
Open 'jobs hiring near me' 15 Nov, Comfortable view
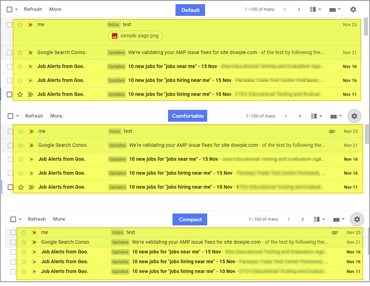pyautogui.click(x=188, y=173)
